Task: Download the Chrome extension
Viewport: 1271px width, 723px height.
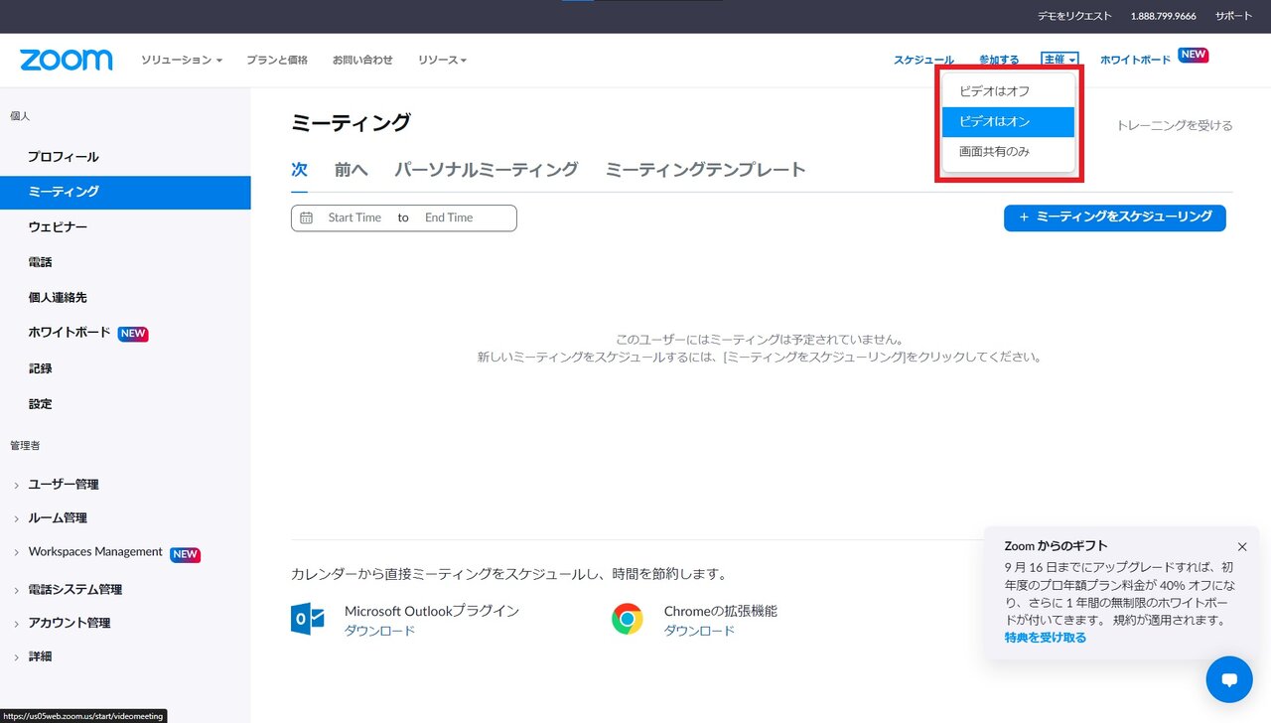Action: click(699, 631)
